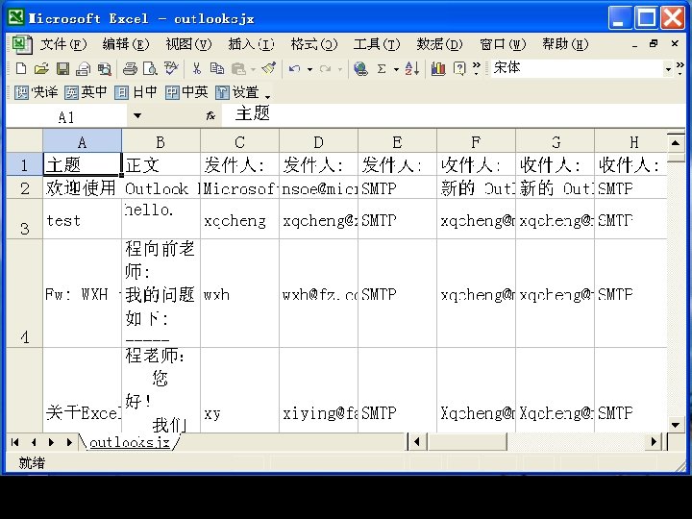692x519 pixels.
Task: Click the Save icon in toolbar
Action: pyautogui.click(x=62, y=68)
